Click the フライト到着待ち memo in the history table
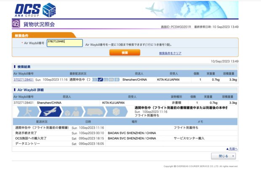The image size is (261, 188). pos(186,127)
